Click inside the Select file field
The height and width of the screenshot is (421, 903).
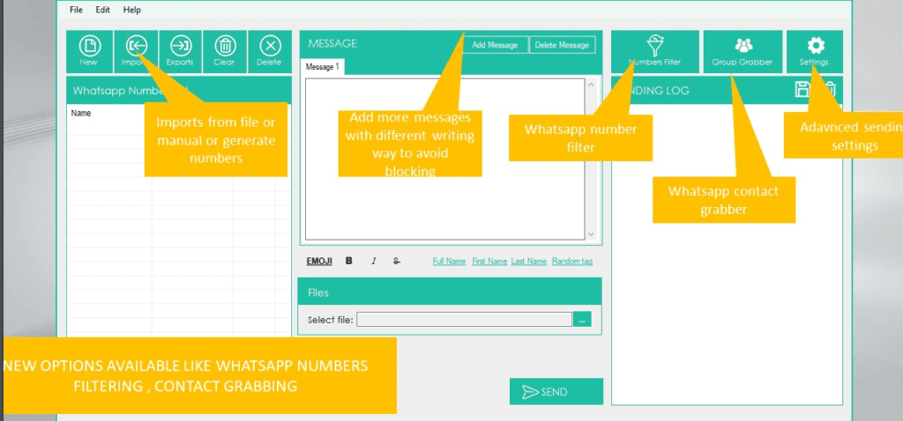coord(464,320)
